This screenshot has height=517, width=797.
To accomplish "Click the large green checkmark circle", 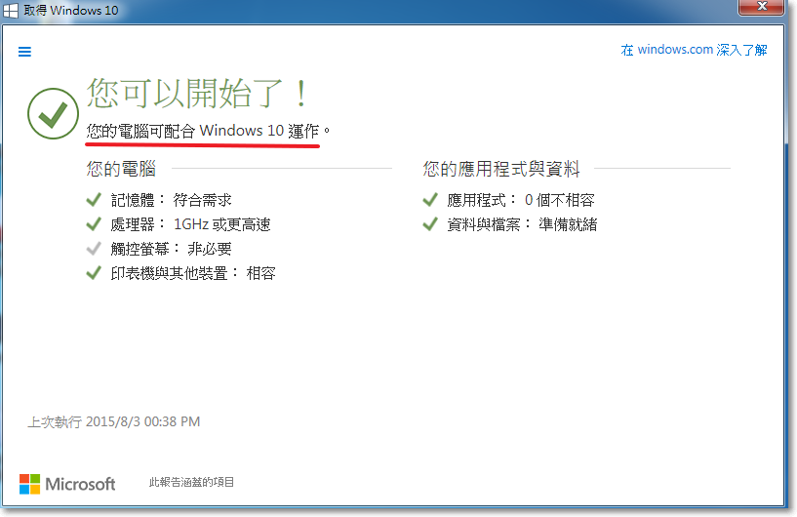I will [x=53, y=113].
